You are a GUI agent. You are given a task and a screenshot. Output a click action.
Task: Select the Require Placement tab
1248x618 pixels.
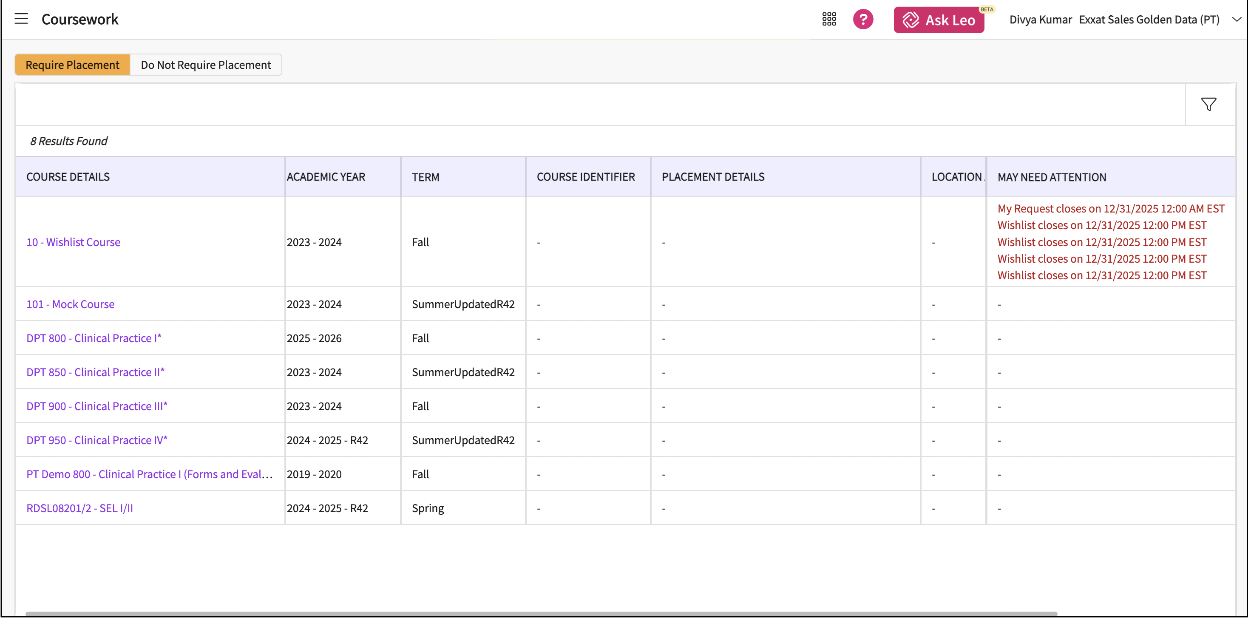pos(72,65)
